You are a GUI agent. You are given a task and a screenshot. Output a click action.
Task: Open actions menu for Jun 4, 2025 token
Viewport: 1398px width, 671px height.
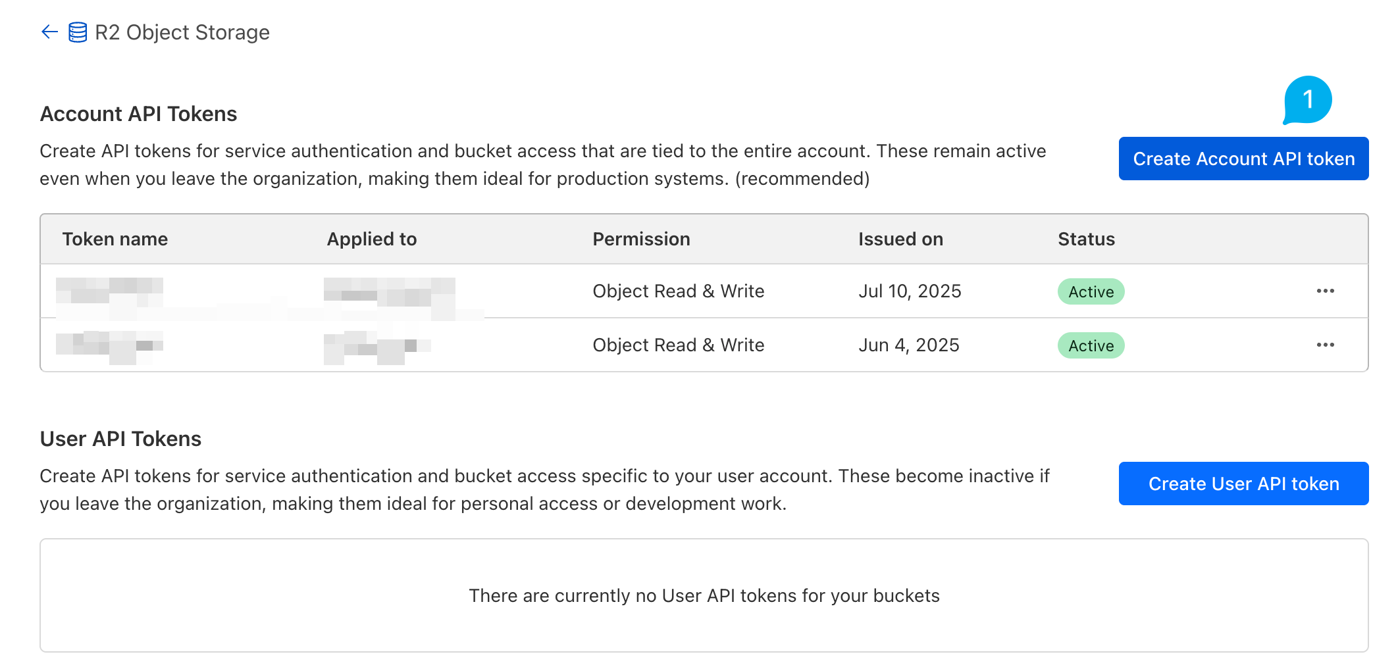(1325, 345)
